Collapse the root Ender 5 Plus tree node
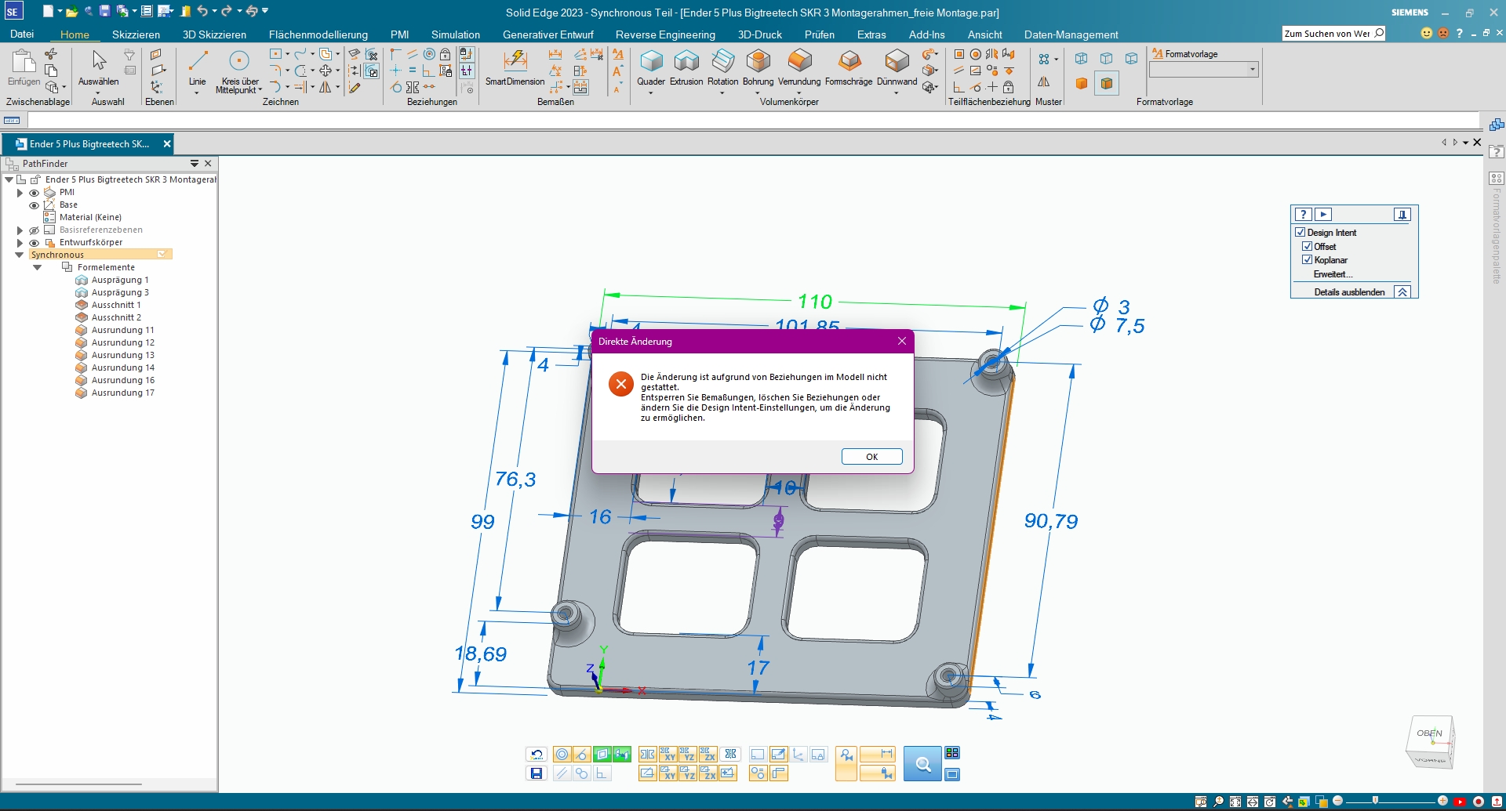Viewport: 1506px width, 811px height. [9, 179]
